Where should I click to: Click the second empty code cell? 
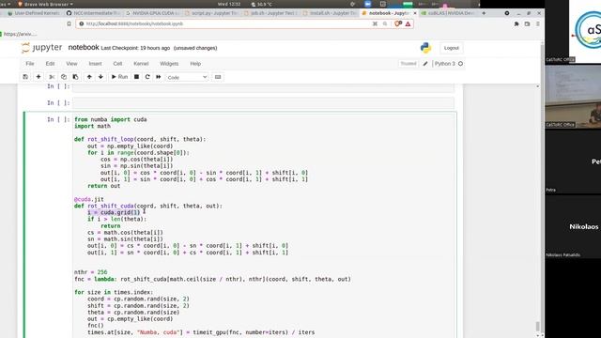pyautogui.click(x=263, y=102)
